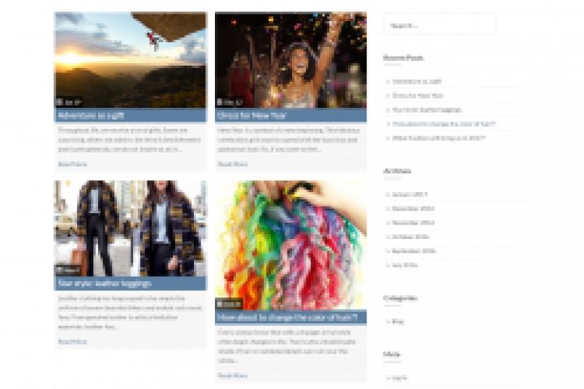Click Read More under the first post

click(x=73, y=165)
